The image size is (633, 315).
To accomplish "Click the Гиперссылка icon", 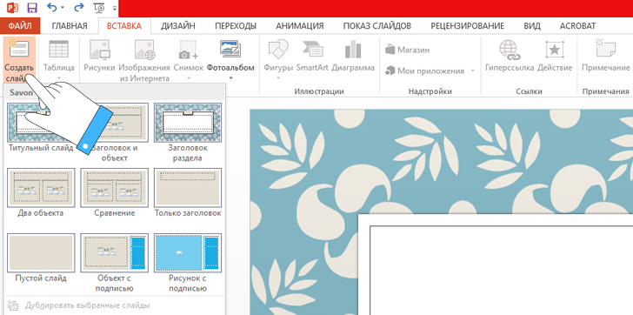I will (x=510, y=50).
